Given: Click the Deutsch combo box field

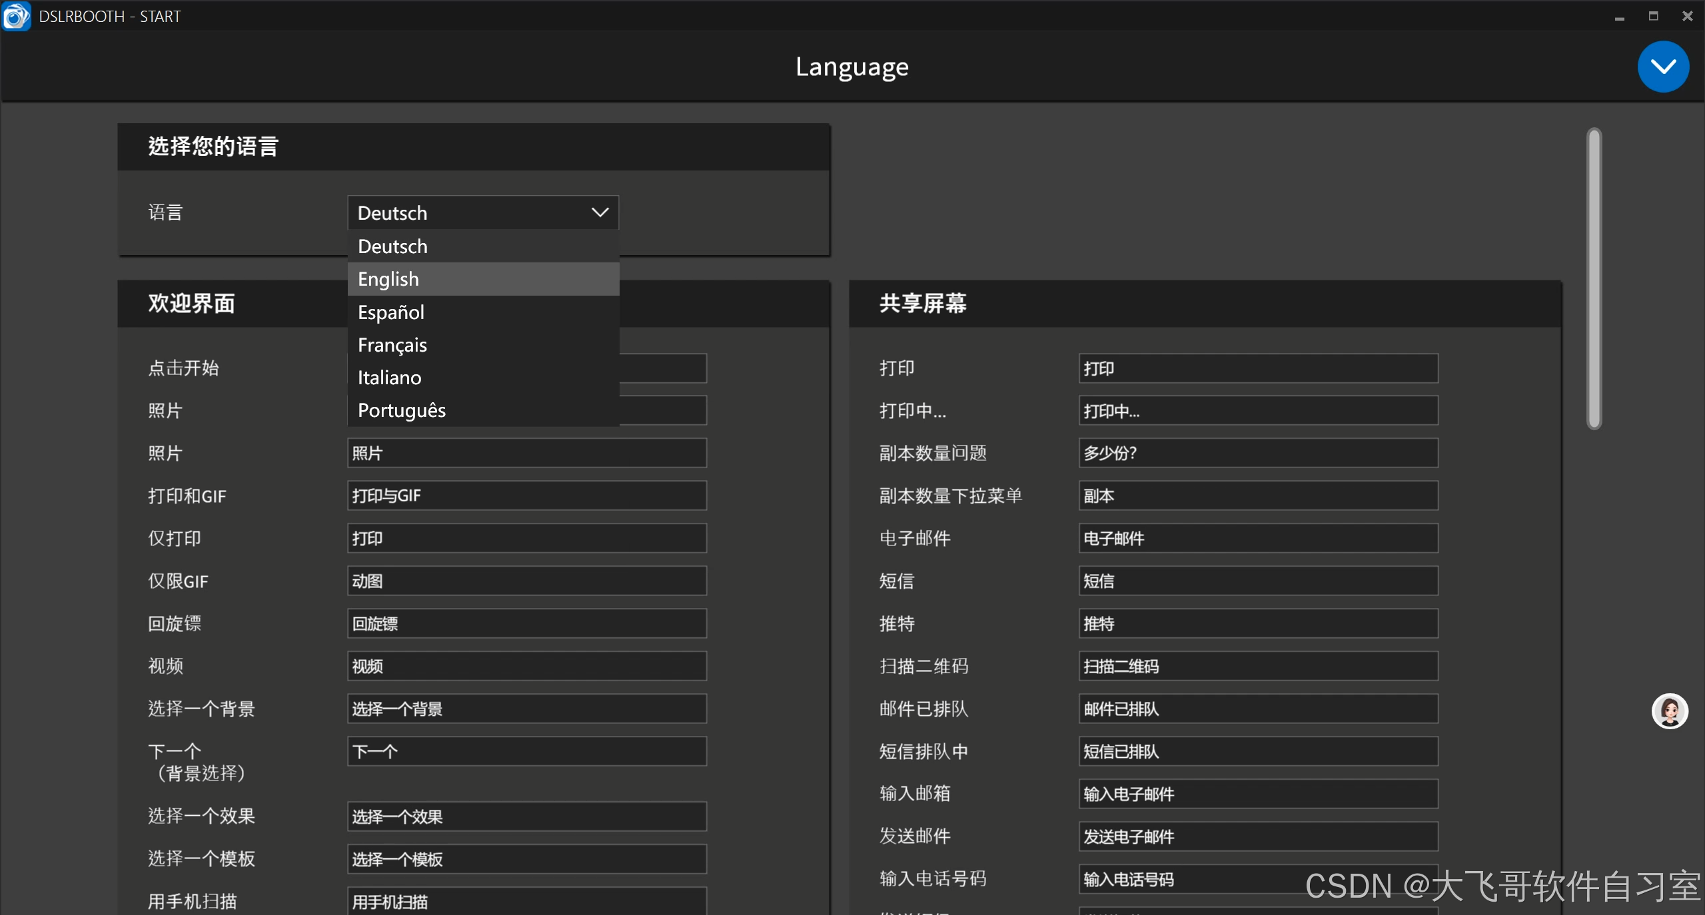Looking at the screenshot, I should pos(466,212).
